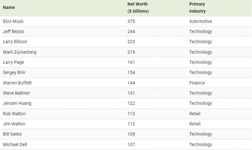Image resolution: width=252 pixels, height=150 pixels.
Task: Click Rob Walton's Retail industry cell
Action: [195, 114]
